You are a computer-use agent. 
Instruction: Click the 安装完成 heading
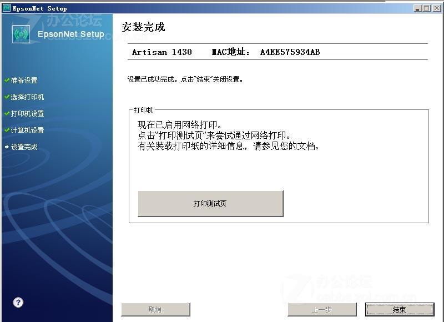(143, 27)
